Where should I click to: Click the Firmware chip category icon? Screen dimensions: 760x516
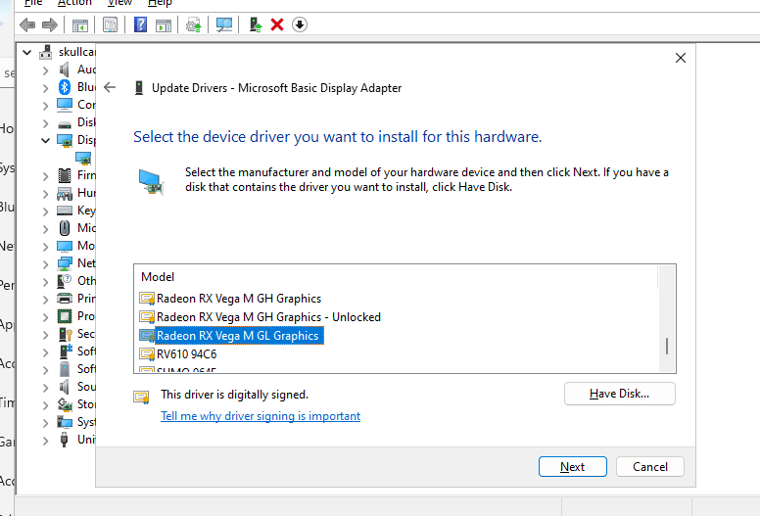[x=65, y=175]
